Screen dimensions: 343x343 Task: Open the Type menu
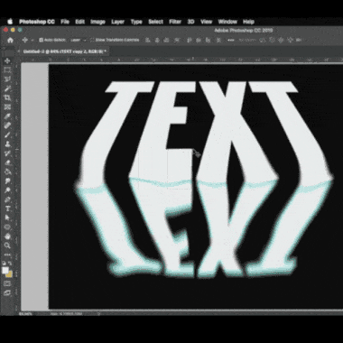(x=136, y=22)
